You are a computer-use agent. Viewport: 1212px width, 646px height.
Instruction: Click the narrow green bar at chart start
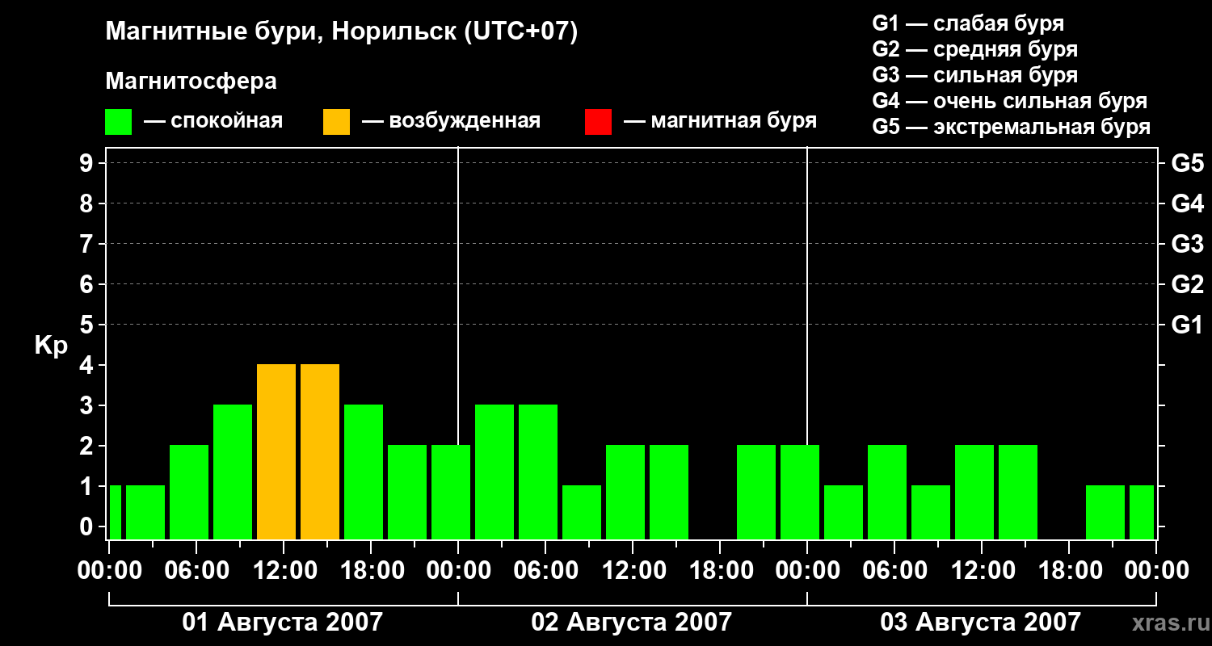(x=115, y=512)
